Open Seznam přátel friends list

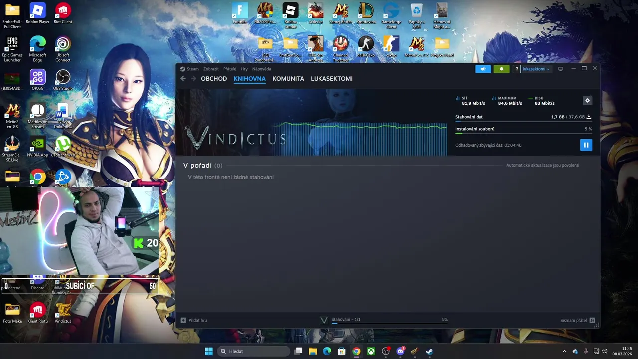pos(577,320)
